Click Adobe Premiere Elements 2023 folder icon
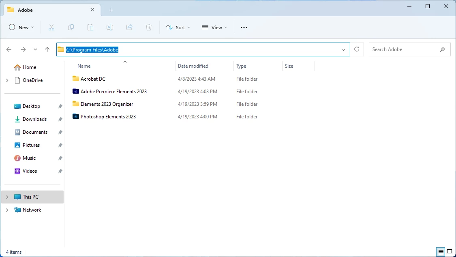456x257 pixels. (76, 91)
